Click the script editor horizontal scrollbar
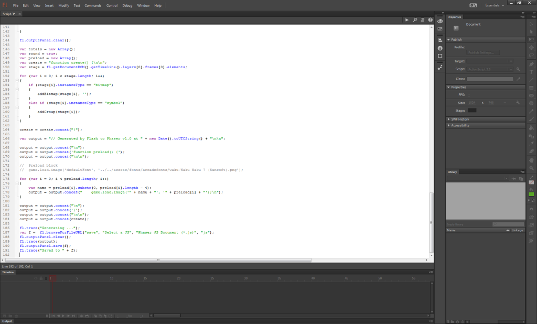Screen dimensions: 537x324 [x=157, y=260]
